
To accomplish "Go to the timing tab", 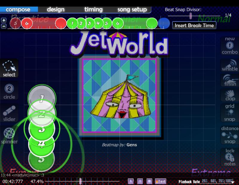I will (x=94, y=10).
